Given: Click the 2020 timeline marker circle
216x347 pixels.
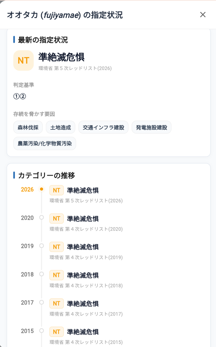Looking at the screenshot, I should point(41,218).
